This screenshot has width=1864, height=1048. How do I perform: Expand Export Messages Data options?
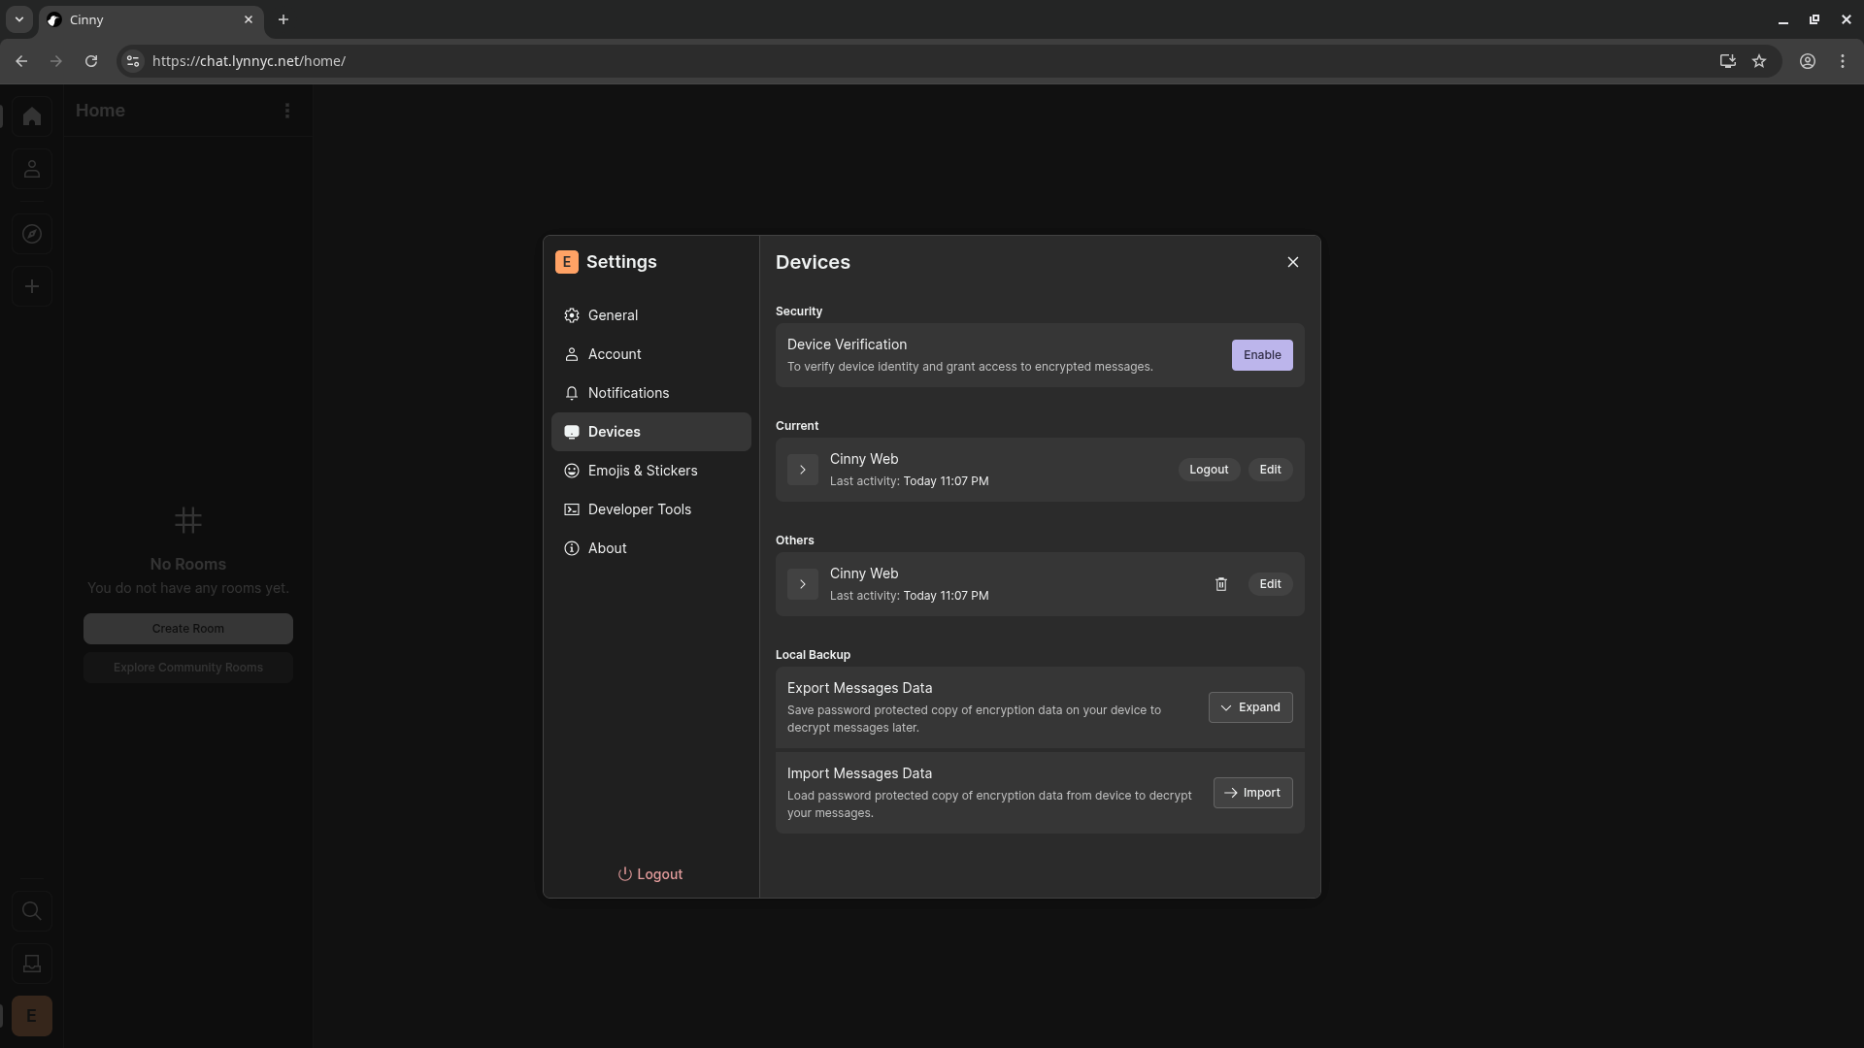[1250, 707]
